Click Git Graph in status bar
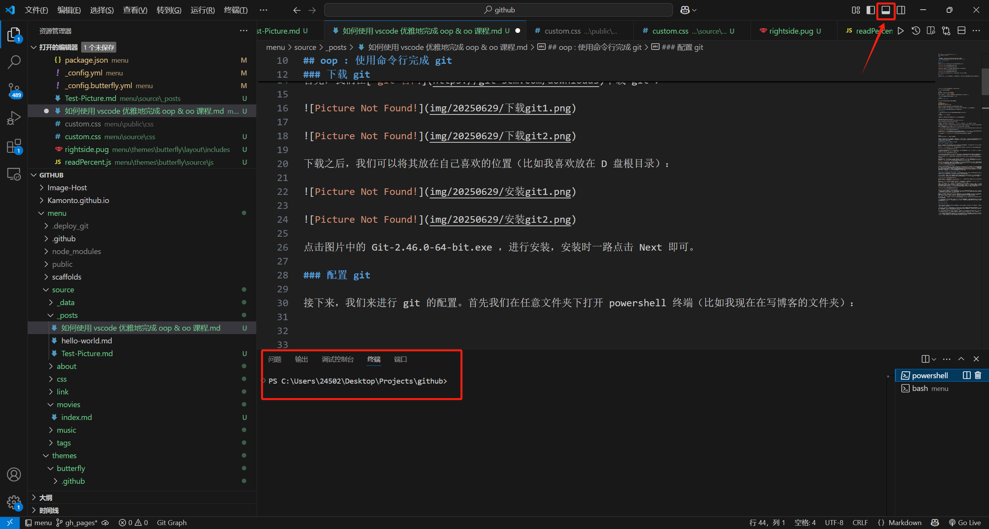This screenshot has height=529, width=989. pyautogui.click(x=171, y=522)
